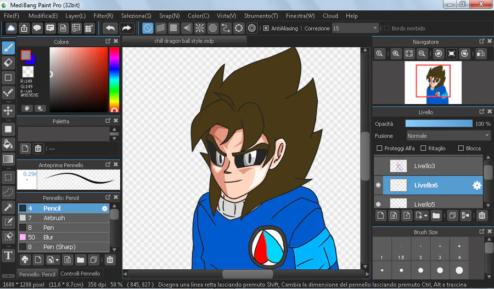Switch to Controlli Pennello tab
Viewport: 494px width, 289px height.
click(x=80, y=274)
